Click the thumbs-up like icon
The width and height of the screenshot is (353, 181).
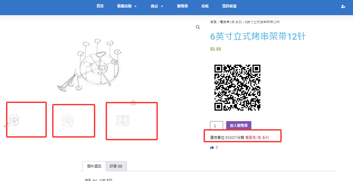(212, 147)
